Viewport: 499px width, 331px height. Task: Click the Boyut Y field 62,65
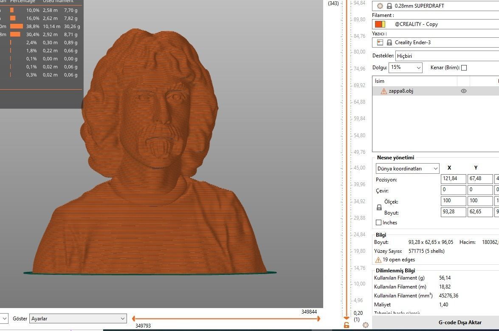click(480, 212)
